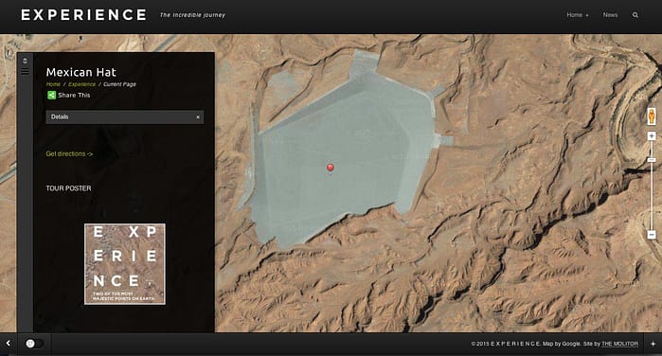This screenshot has height=356, width=662.
Task: Click the left arrow in the footer bar
Action: 8,344
